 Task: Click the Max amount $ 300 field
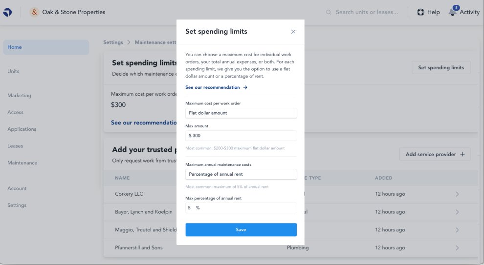[241, 136]
